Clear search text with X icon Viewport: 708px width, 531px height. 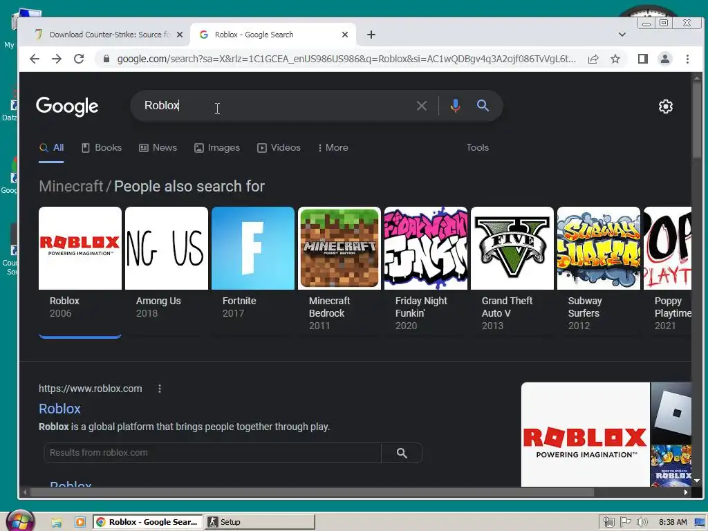[422, 106]
